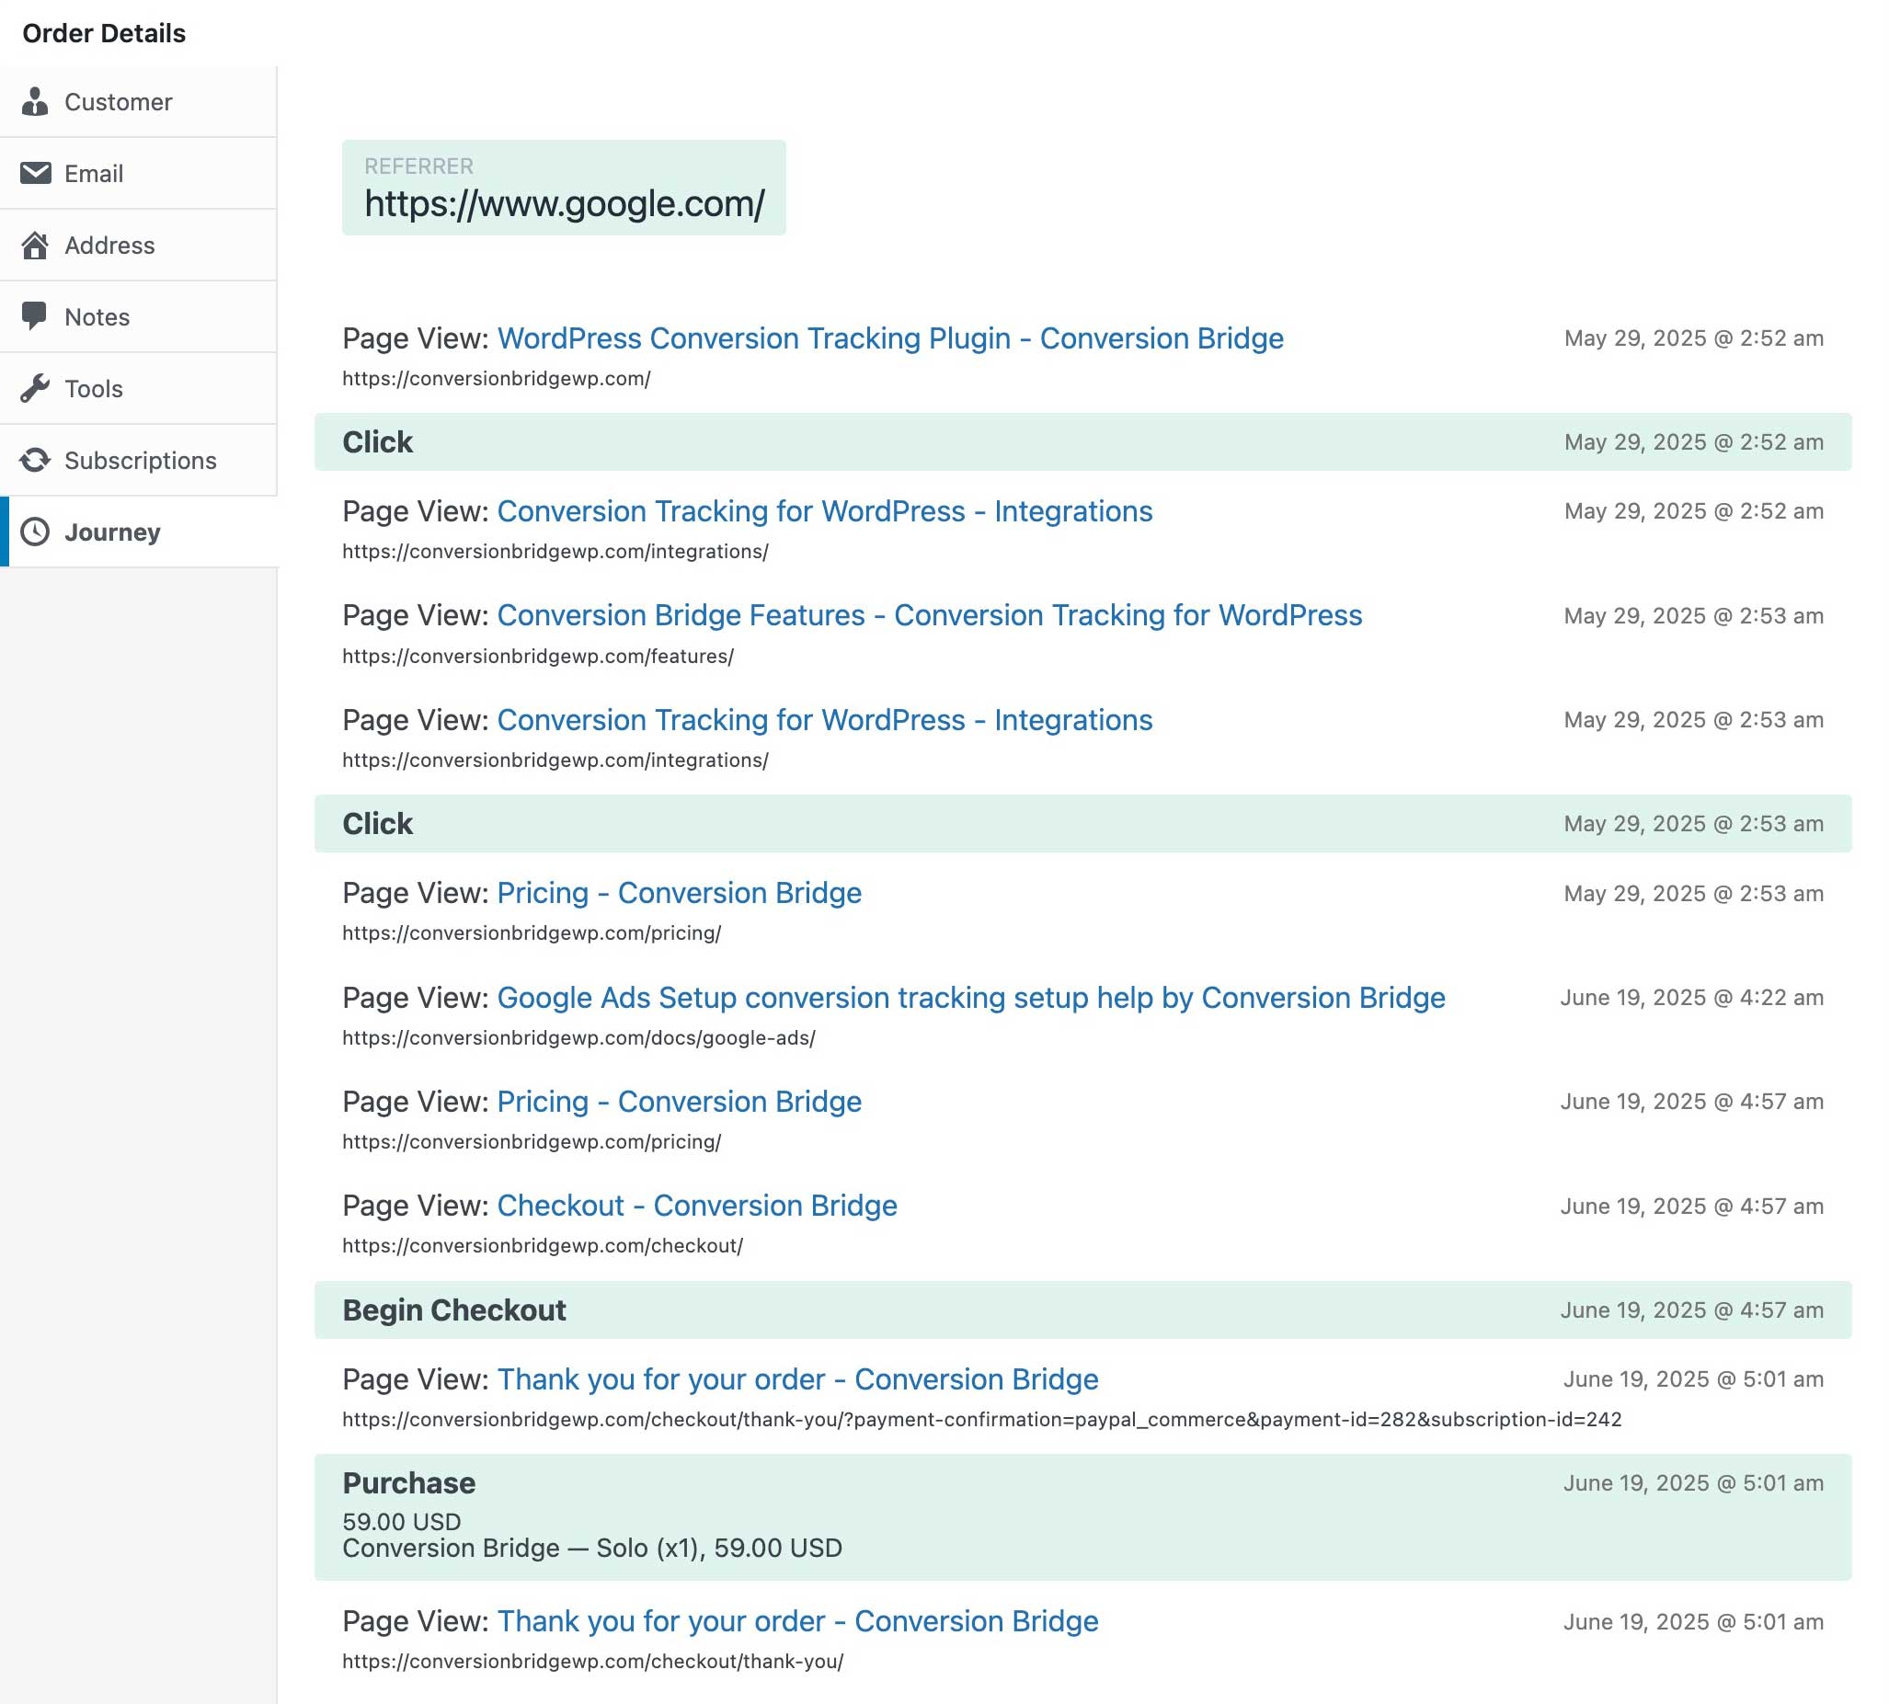1889x1704 pixels.
Task: Click the 59.00 USD amount under Purchase
Action: click(x=402, y=1521)
